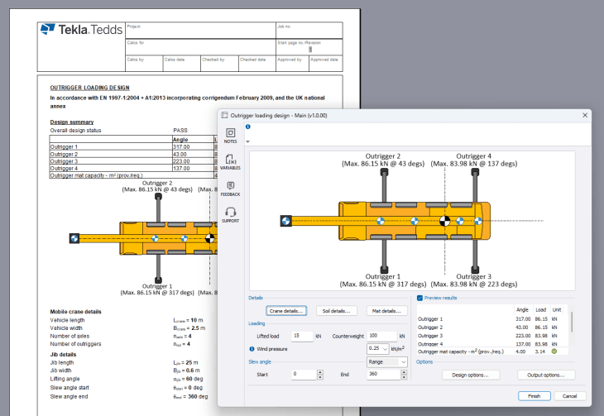Click Outrigger 3 pad in dialog diagram
604x416 pixels.
coord(475,270)
